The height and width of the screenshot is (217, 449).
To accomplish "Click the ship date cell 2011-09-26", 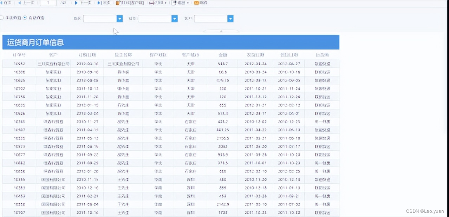I will [255, 154].
